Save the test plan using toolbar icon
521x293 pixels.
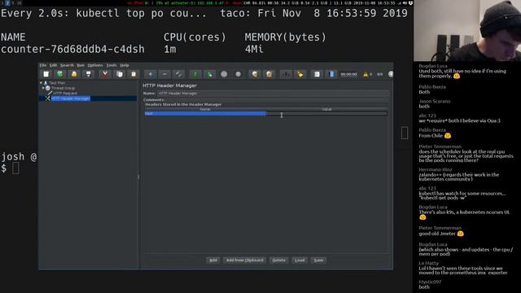(89, 74)
